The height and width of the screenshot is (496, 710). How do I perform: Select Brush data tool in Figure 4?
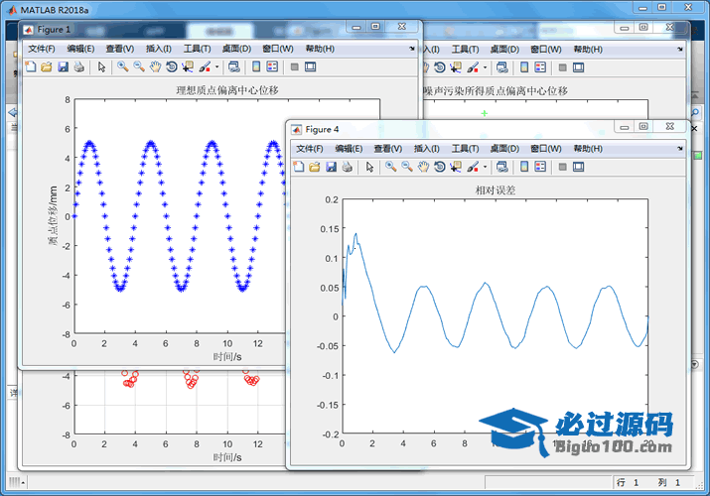tap(473, 167)
